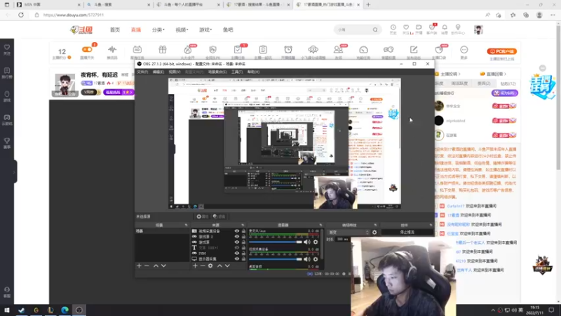This screenshot has width=561, height=316.
Task: Open 鱼吧 link in Douyu navigation
Action: click(228, 29)
